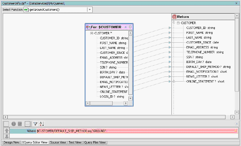Image resolution: width=241 pixels, height=146 pixels.
Task: Click the Where expression text field
Action: point(137,131)
